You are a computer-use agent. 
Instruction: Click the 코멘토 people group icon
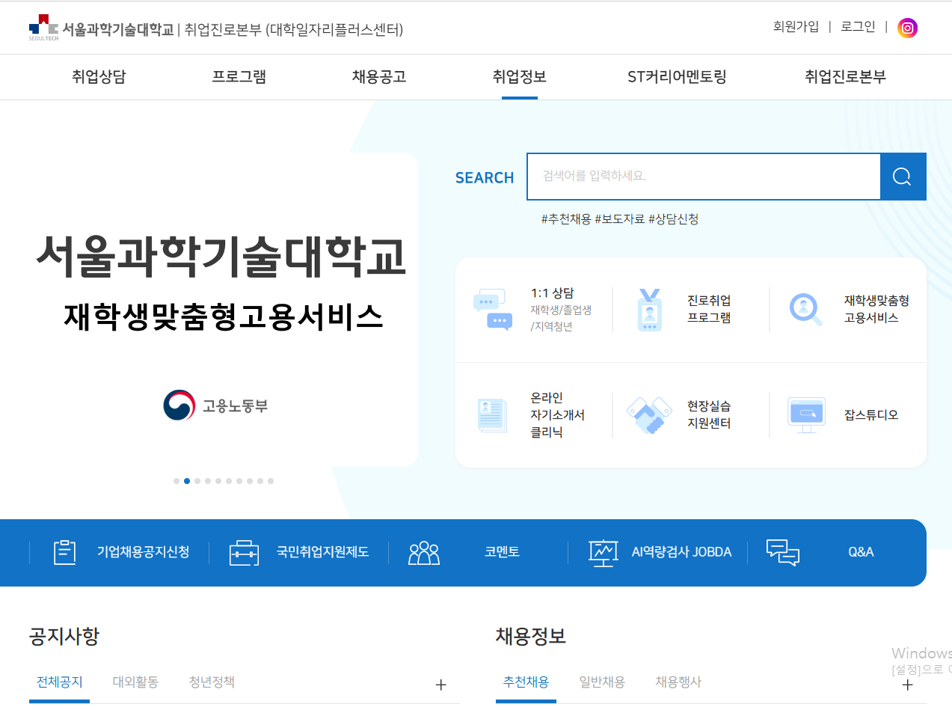424,553
